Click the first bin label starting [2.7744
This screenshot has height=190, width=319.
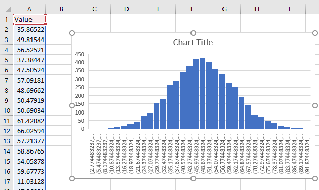tap(92, 154)
